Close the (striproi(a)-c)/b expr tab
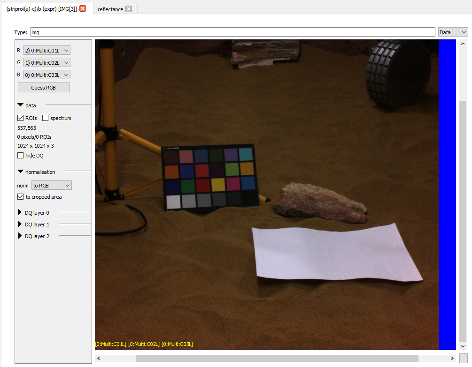472x367 pixels. (x=83, y=9)
